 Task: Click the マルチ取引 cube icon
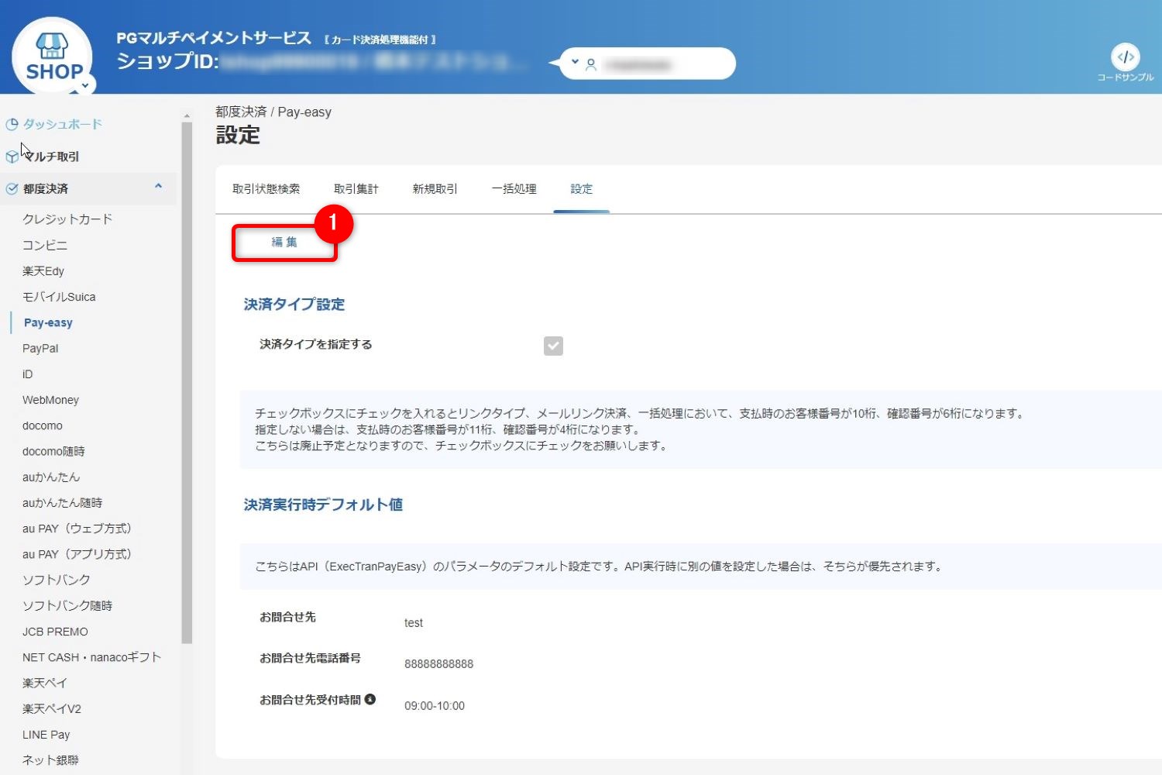pos(11,155)
